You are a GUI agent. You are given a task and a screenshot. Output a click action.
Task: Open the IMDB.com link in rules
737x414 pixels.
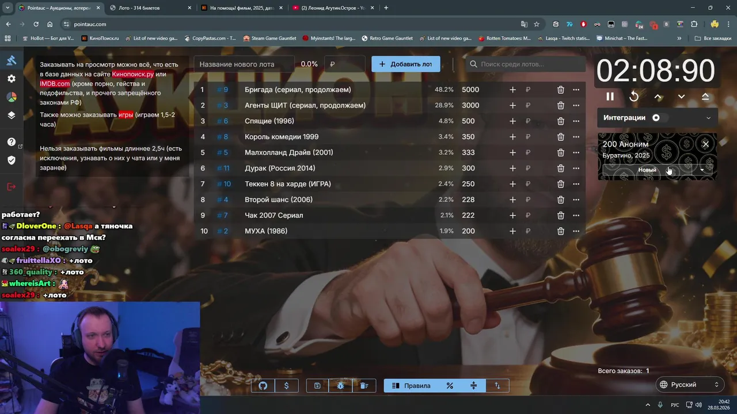click(x=55, y=83)
